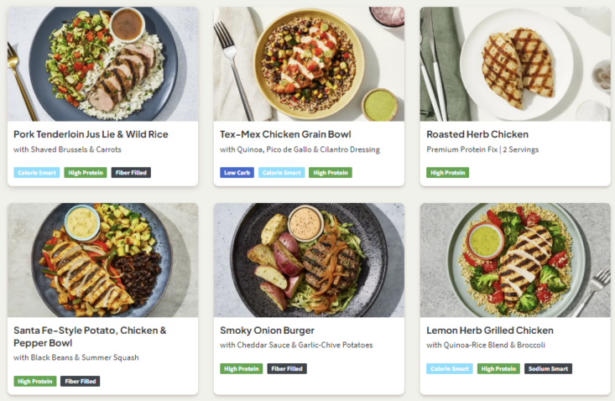The width and height of the screenshot is (615, 401).
Task: Click the Smoky Onion Burger image
Action: click(309, 260)
